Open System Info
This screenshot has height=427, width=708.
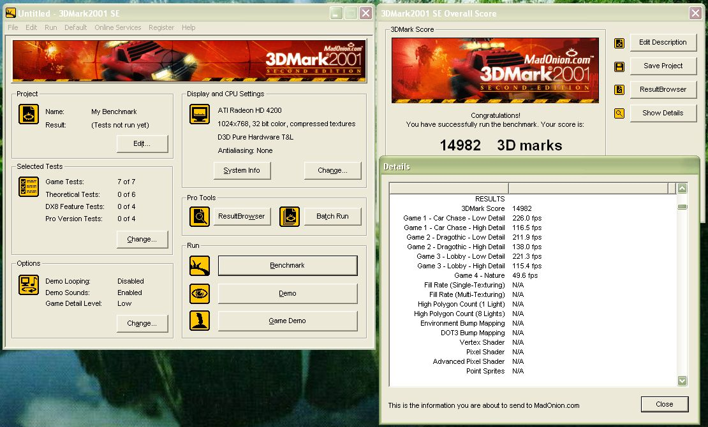(x=242, y=171)
